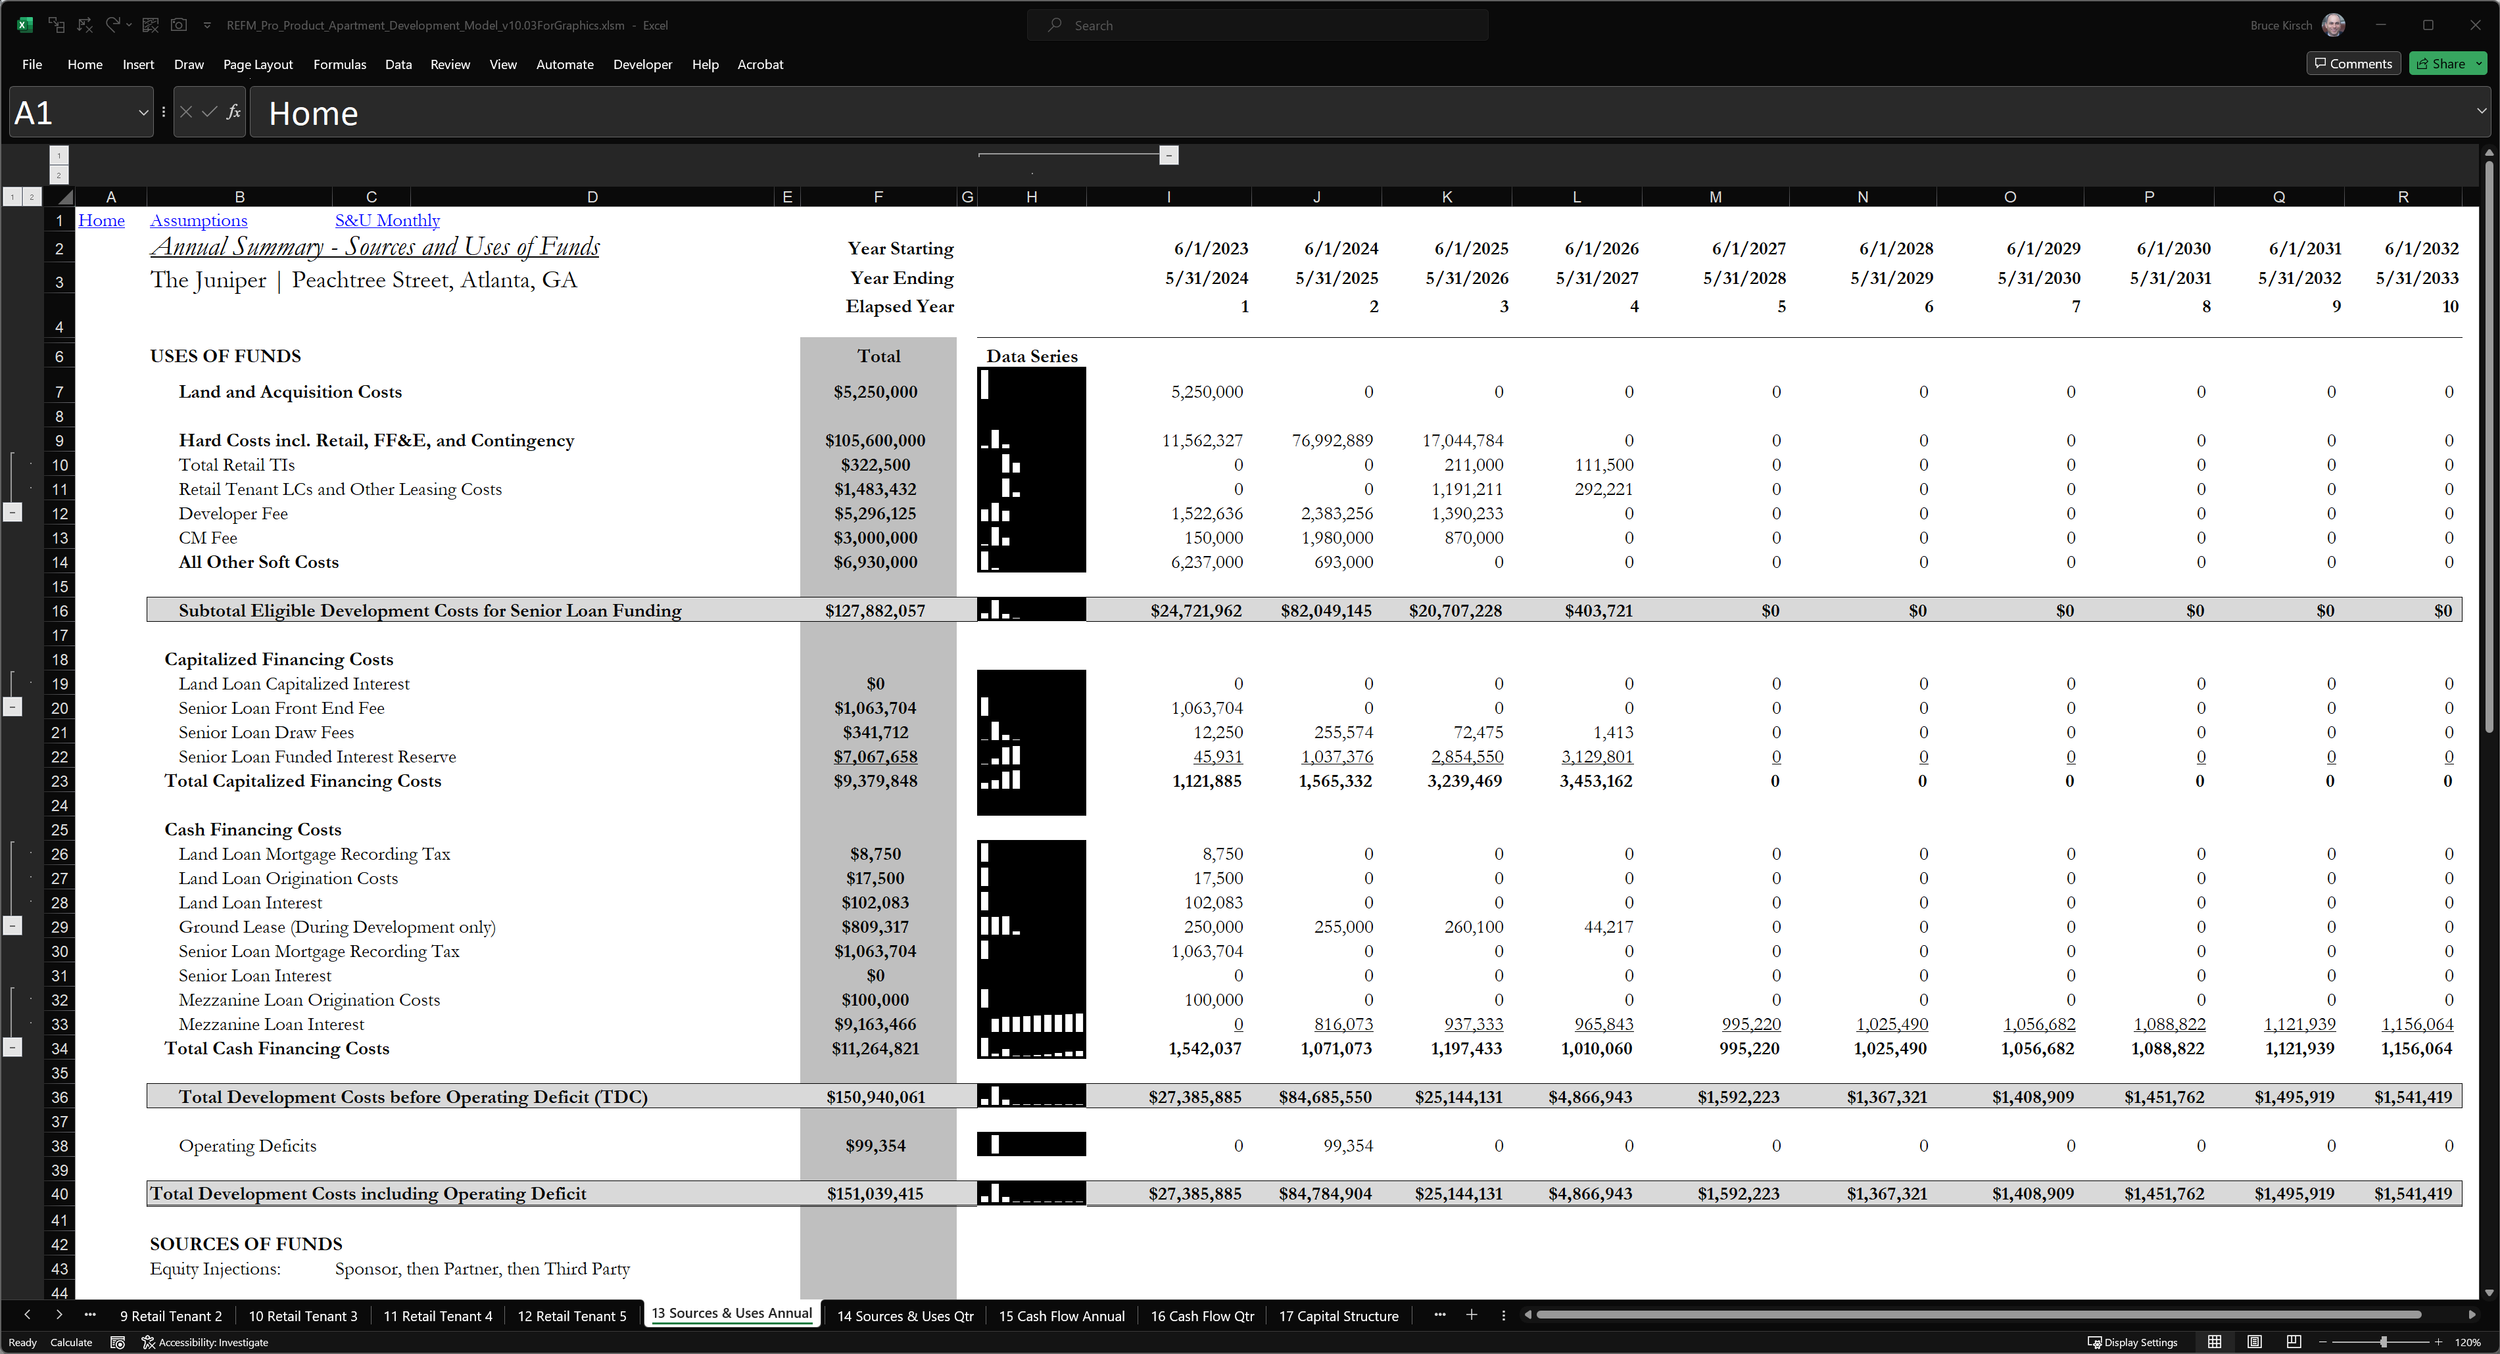The height and width of the screenshot is (1354, 2500).
Task: Click the Search box in title bar
Action: point(1257,25)
